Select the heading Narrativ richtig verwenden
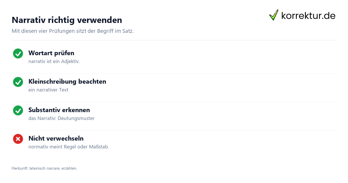348x183 pixels. pyautogui.click(x=67, y=20)
